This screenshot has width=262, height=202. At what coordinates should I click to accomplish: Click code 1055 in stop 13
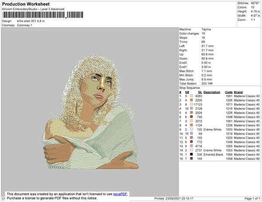(x=229, y=146)
